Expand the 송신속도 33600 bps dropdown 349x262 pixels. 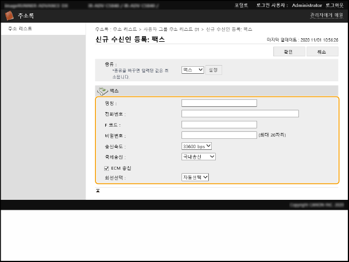[197, 146]
